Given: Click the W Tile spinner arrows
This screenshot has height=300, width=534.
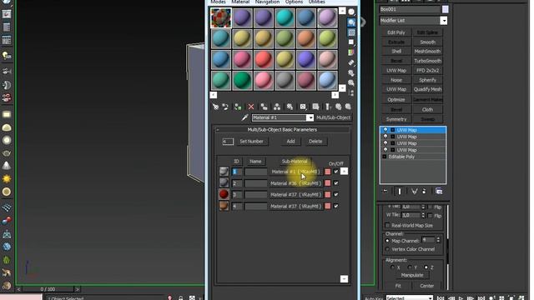Looking at the screenshot, I should pos(423,215).
